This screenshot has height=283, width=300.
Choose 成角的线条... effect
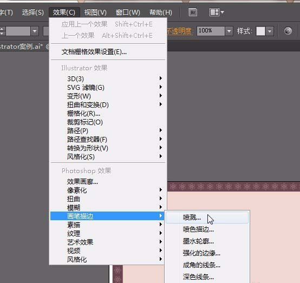[207, 265]
